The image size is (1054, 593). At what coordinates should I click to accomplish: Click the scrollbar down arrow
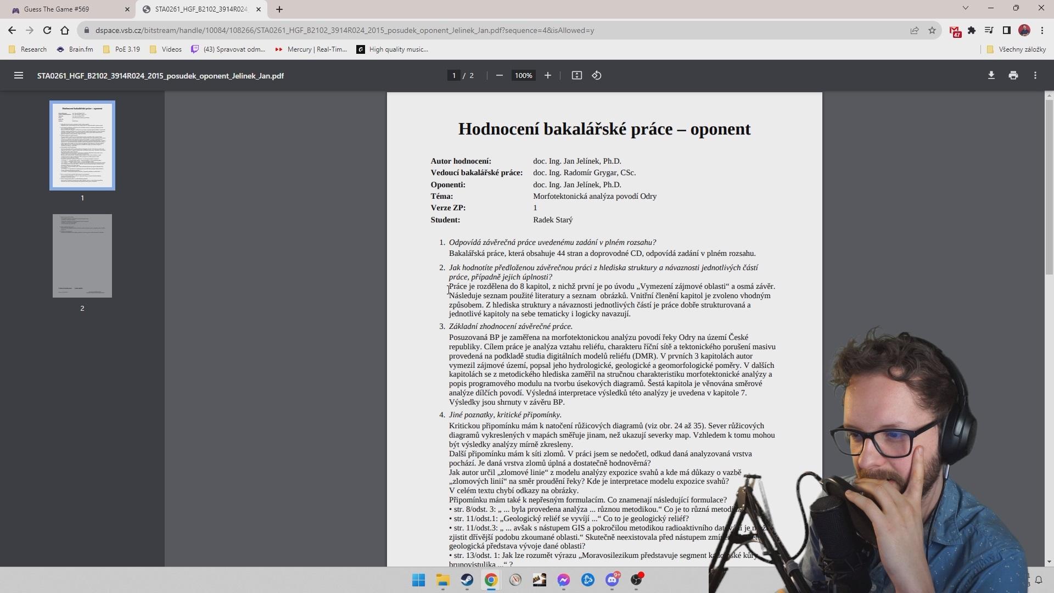tap(1049, 562)
